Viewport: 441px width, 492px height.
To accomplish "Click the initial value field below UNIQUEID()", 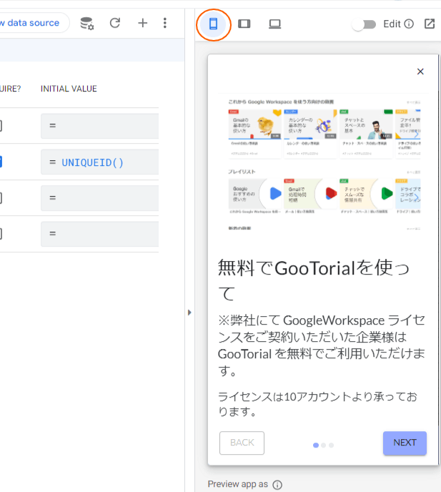I will point(100,198).
